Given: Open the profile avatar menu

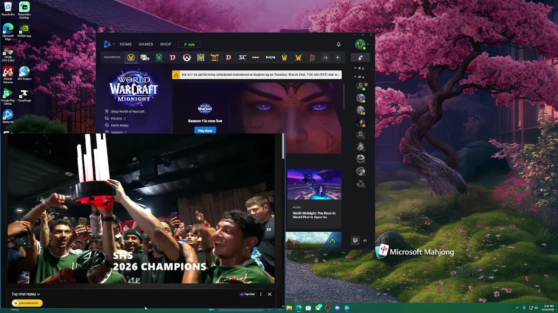Looking at the screenshot, I should (x=361, y=44).
